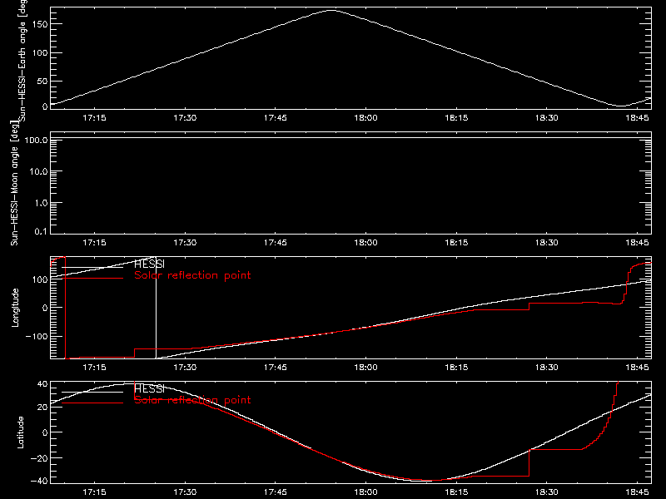Image resolution: width=666 pixels, height=499 pixels.
Task: Click the Longitude axis title
Action: pyautogui.click(x=15, y=308)
